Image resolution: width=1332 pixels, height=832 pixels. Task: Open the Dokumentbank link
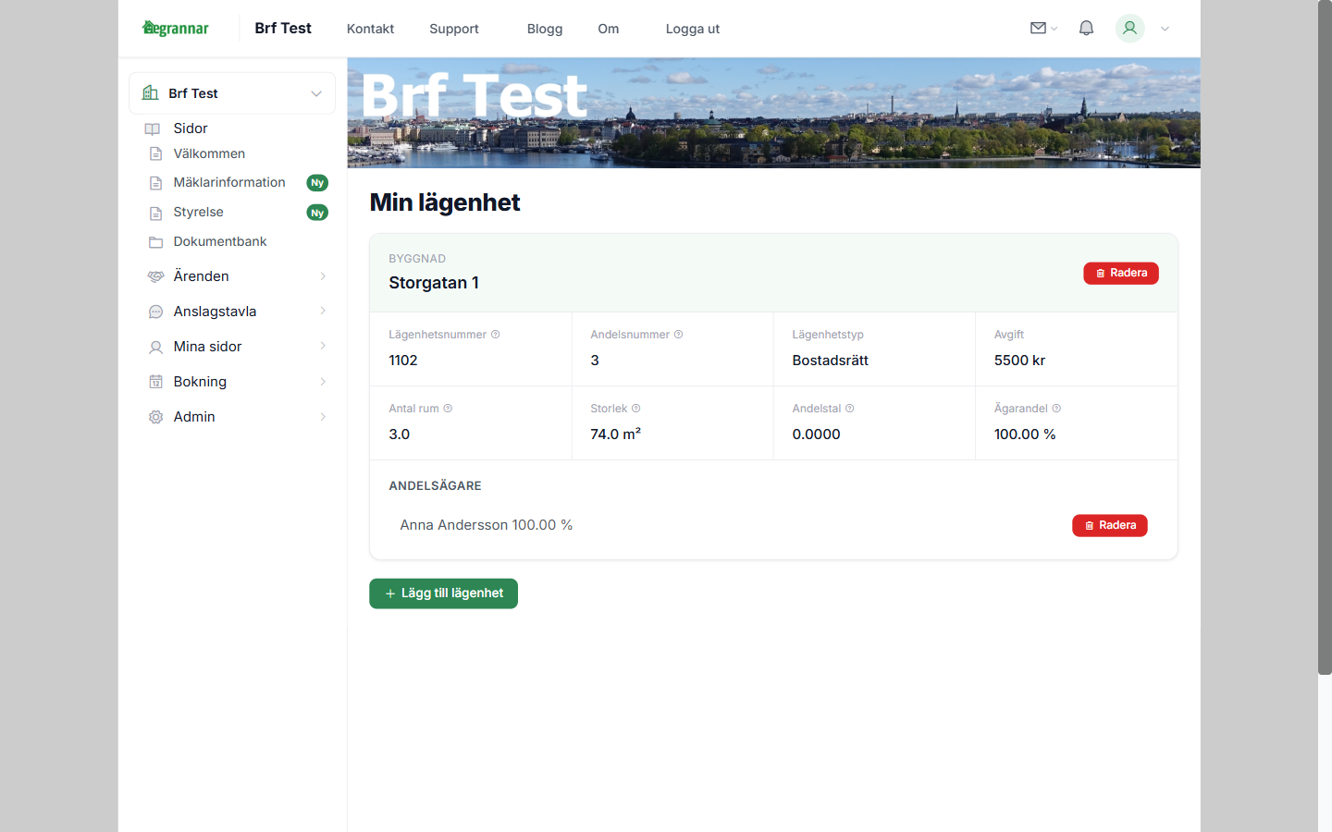click(x=220, y=241)
